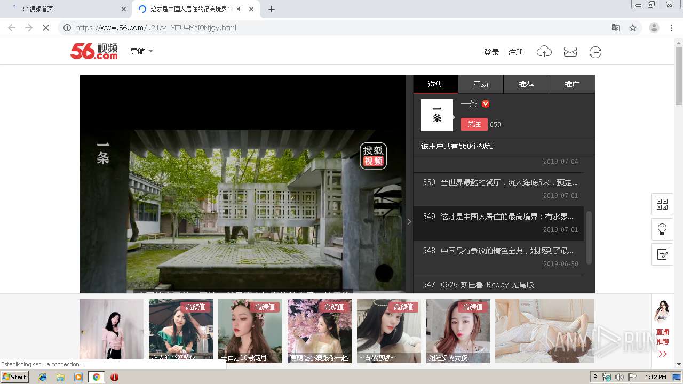Select video 549 这才是中国人居住的最高境界
This screenshot has width=683, height=384.
(x=498, y=222)
